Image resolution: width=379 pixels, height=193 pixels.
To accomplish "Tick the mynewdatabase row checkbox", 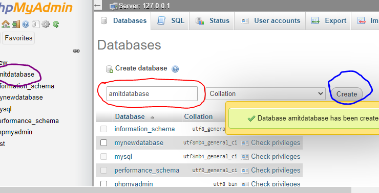I will coord(103,142).
